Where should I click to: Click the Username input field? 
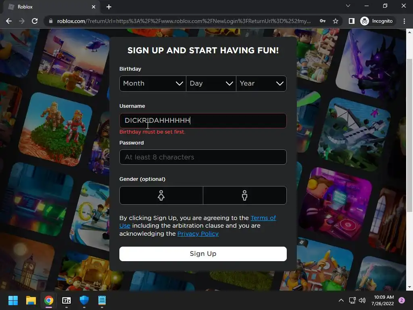[x=203, y=121]
